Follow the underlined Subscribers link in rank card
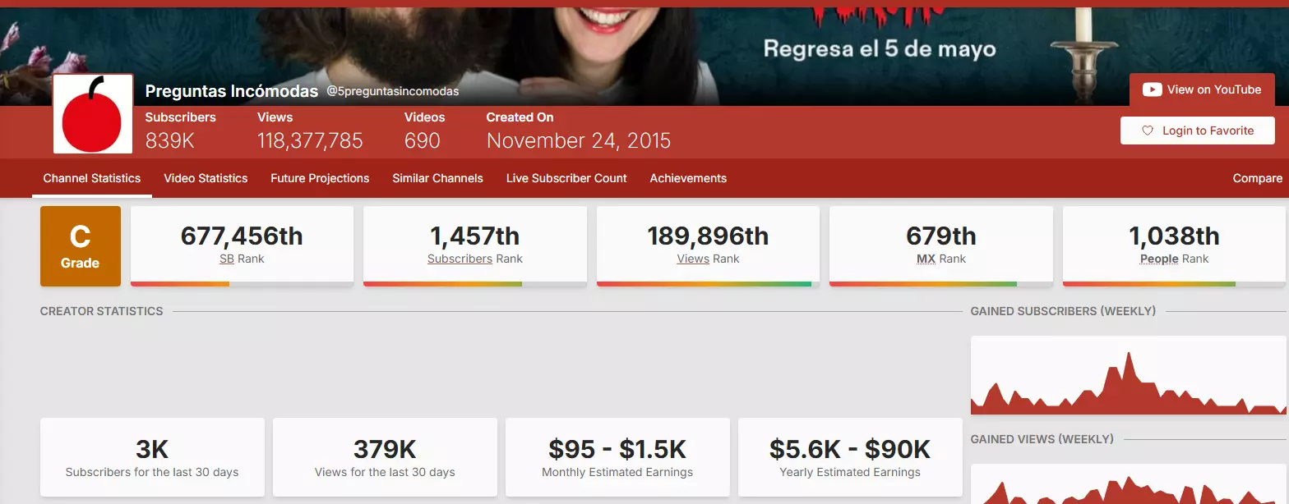 460,259
